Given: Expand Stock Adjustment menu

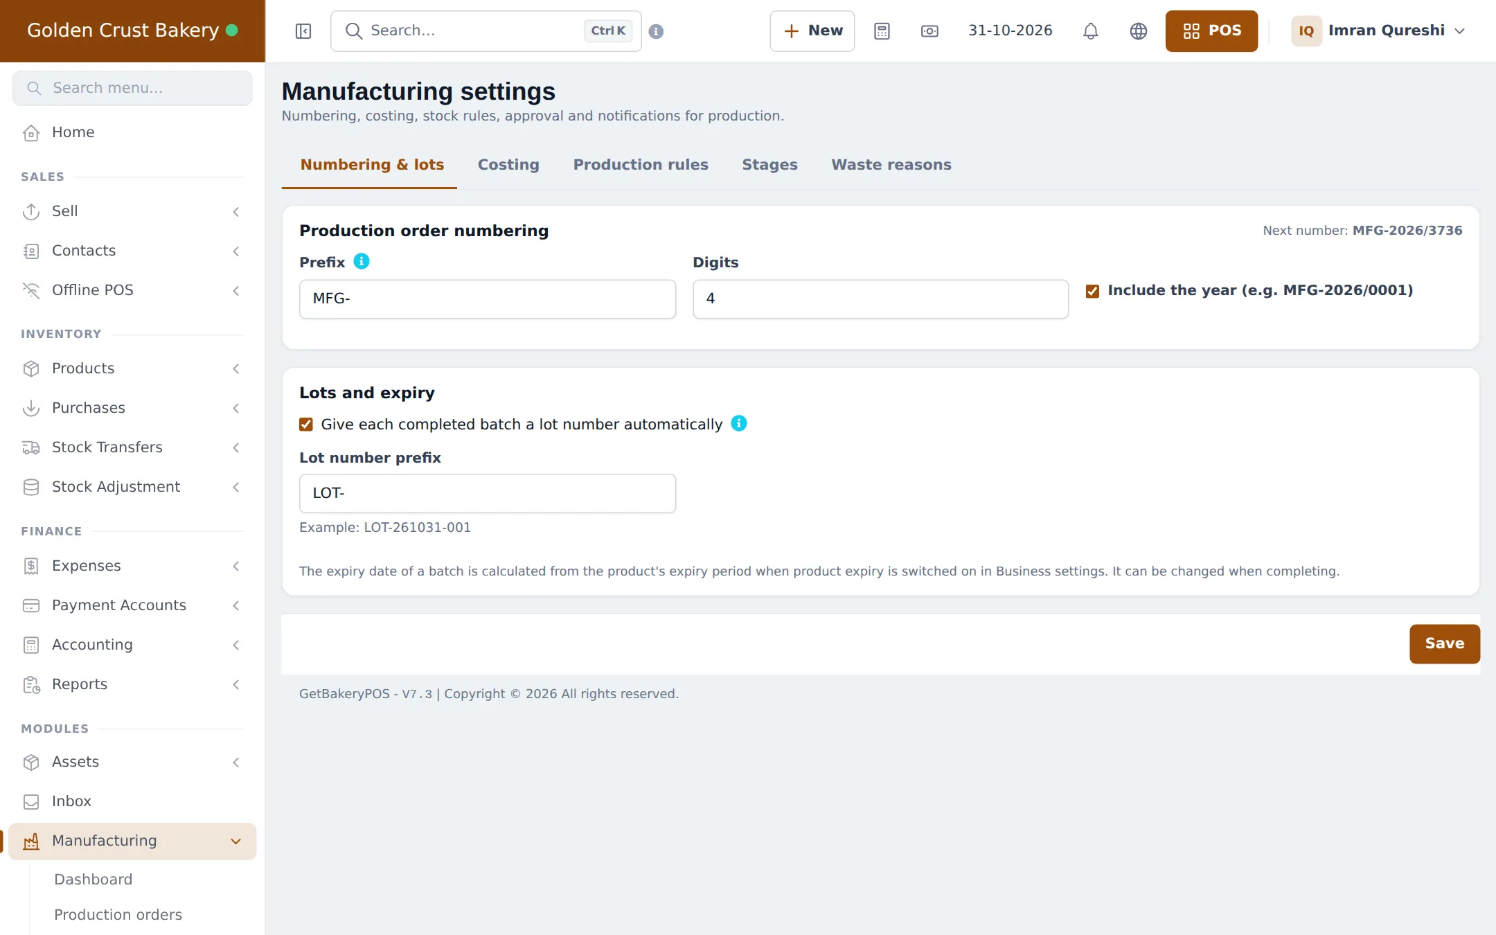Looking at the screenshot, I should [132, 487].
